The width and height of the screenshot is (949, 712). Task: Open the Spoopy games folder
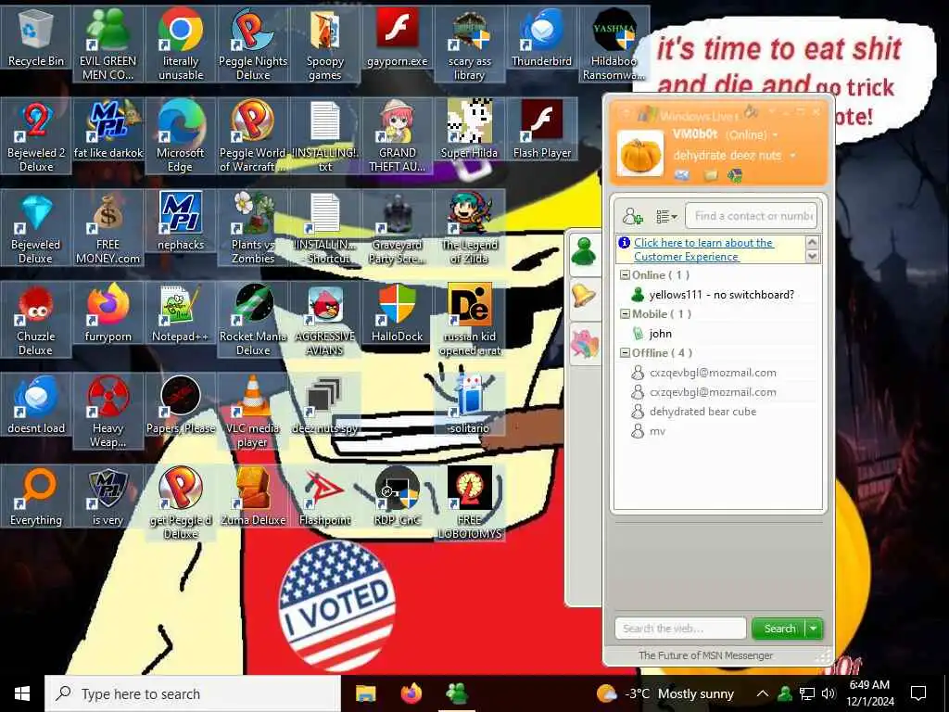(325, 44)
